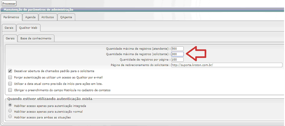Click the atendente maximum records field
This screenshot has height=126, width=285.
pos(177,49)
